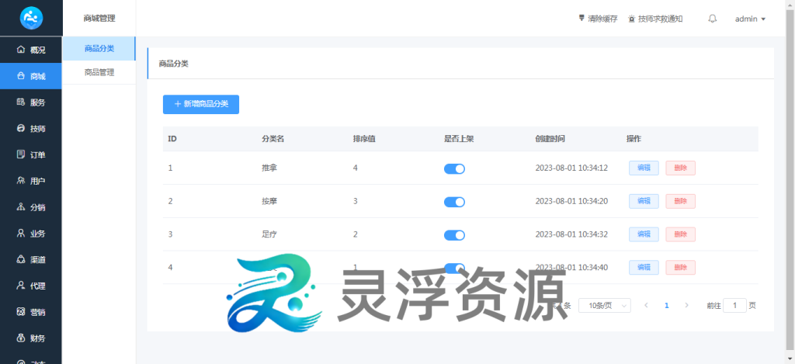Open notifications bell icon
This screenshot has height=364, width=795.
[713, 19]
